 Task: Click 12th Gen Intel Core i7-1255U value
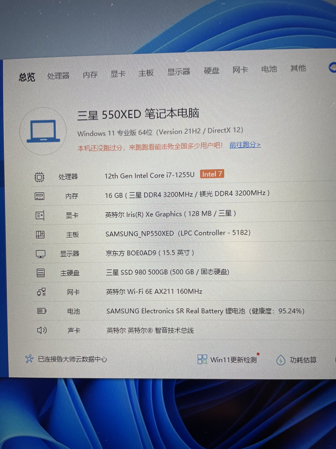[149, 175]
